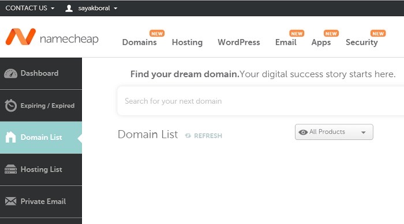Click the Search for your next domain field
The width and height of the screenshot is (404, 224).
point(260,101)
